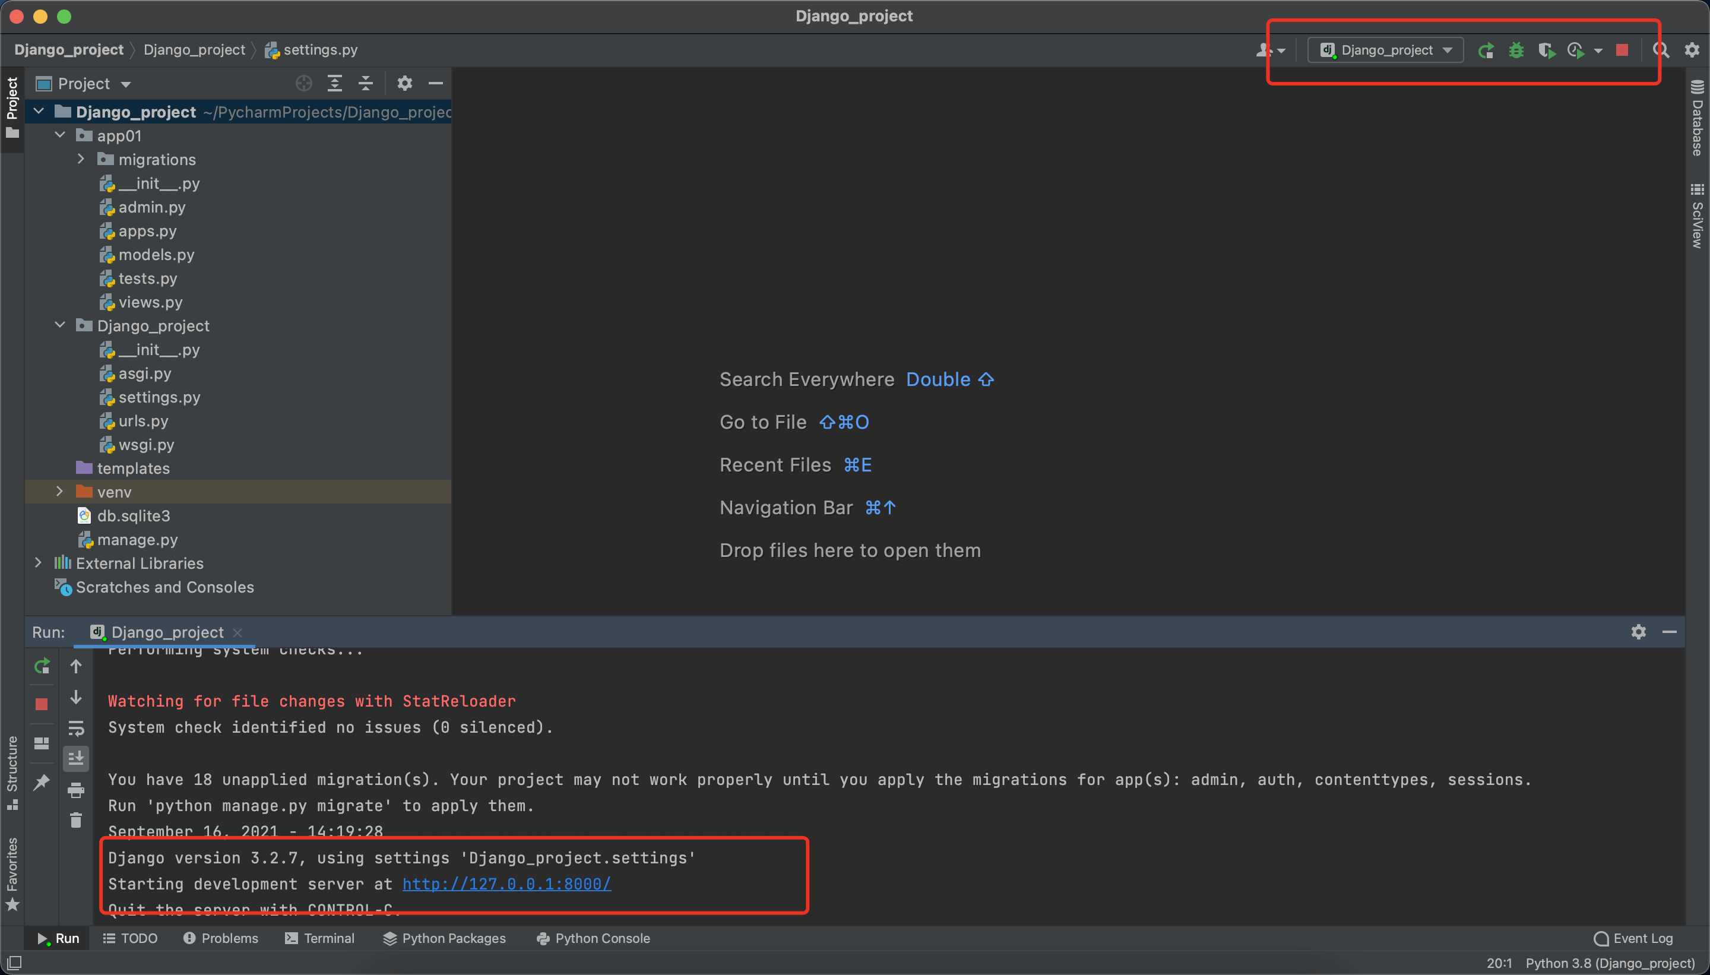This screenshot has height=975, width=1710.
Task: Open the Database side tool window
Action: [1696, 118]
